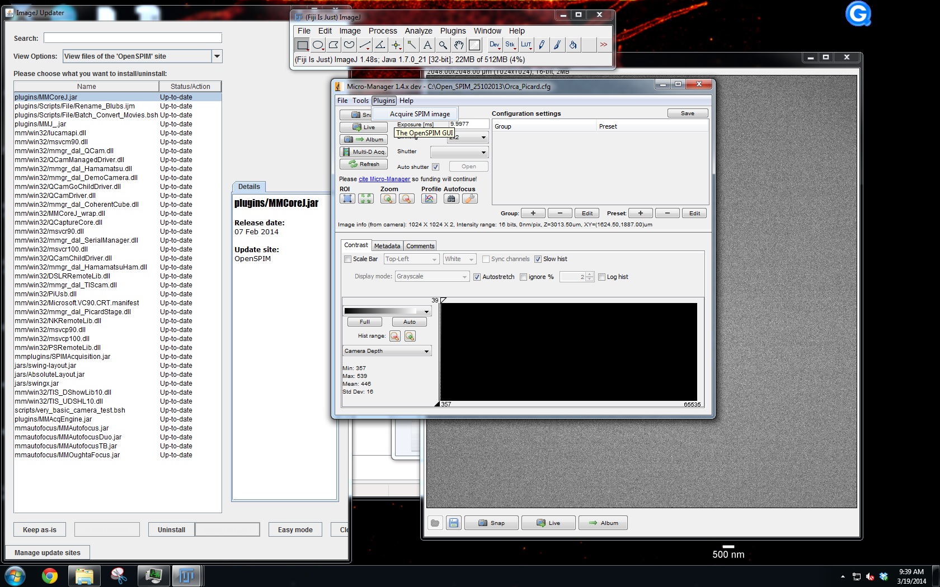Increase the ignore percent spinner value
Screen dimensions: 940x587
coord(589,274)
